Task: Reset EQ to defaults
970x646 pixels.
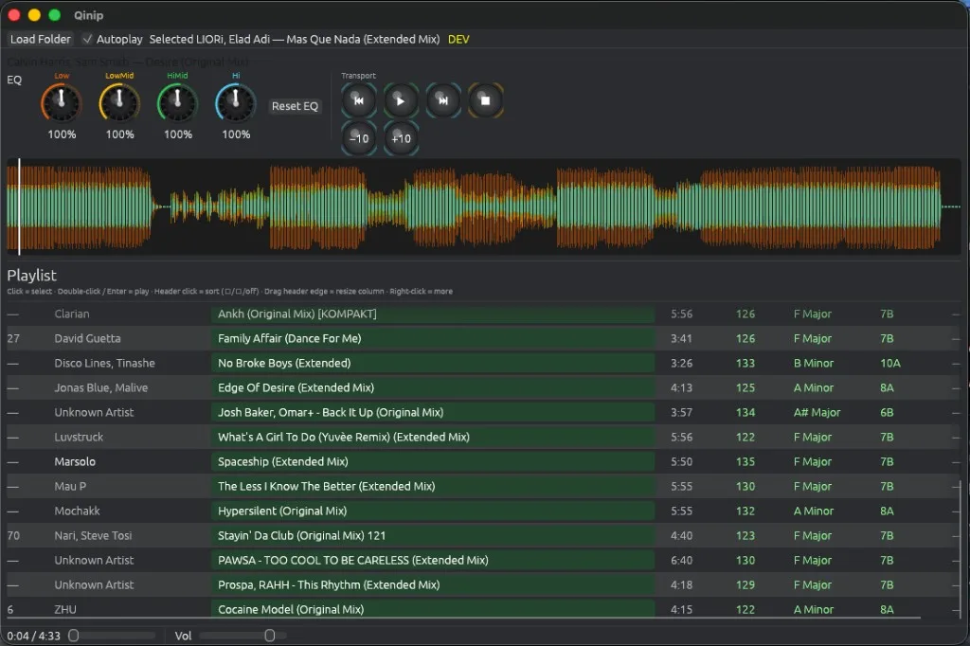Action: tap(296, 106)
